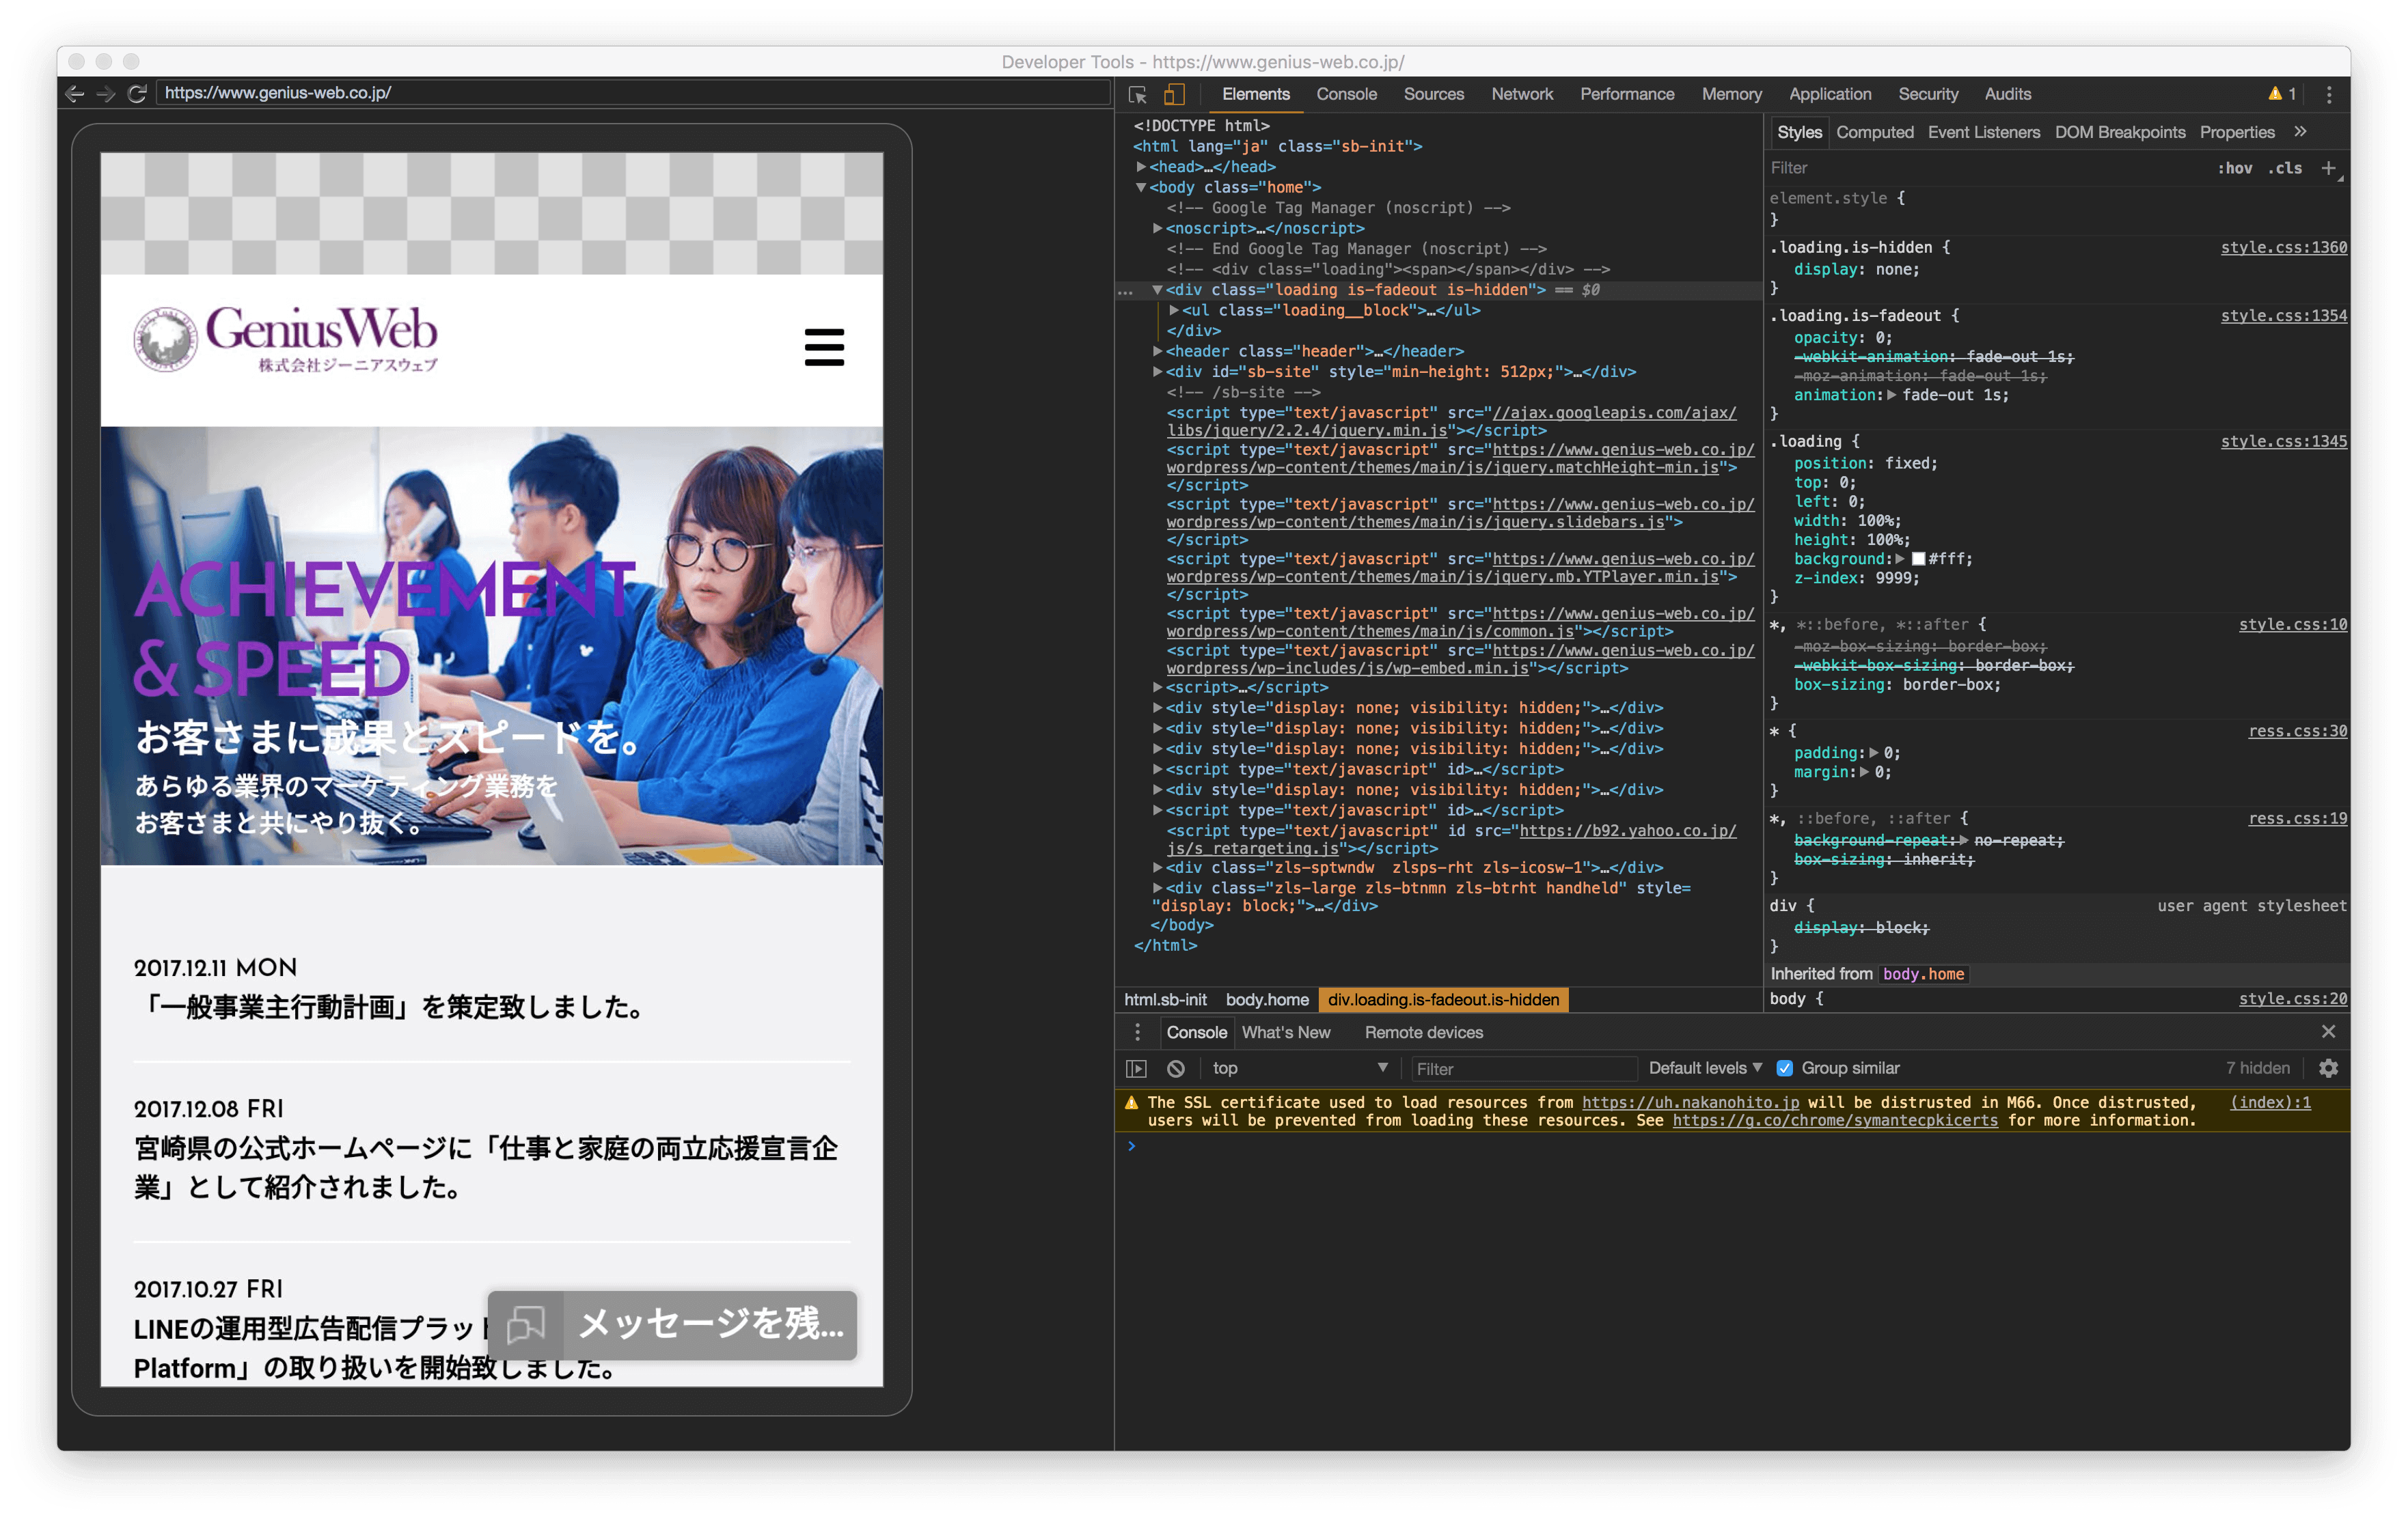Switch to the Network tab
Screen dimensions: 2408x1519
click(x=1521, y=94)
